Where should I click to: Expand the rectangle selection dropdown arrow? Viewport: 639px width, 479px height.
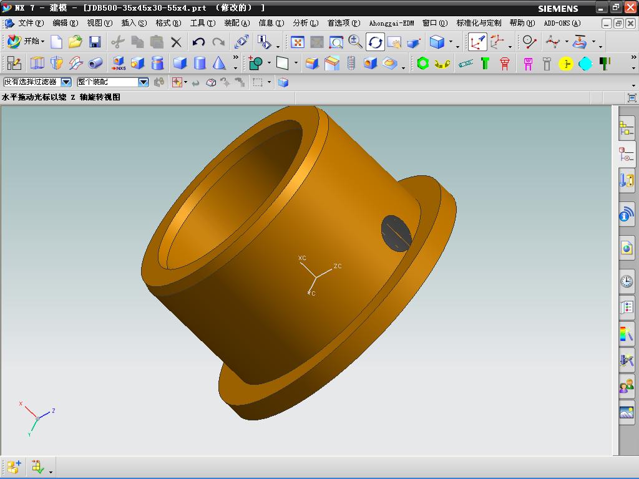click(x=269, y=83)
